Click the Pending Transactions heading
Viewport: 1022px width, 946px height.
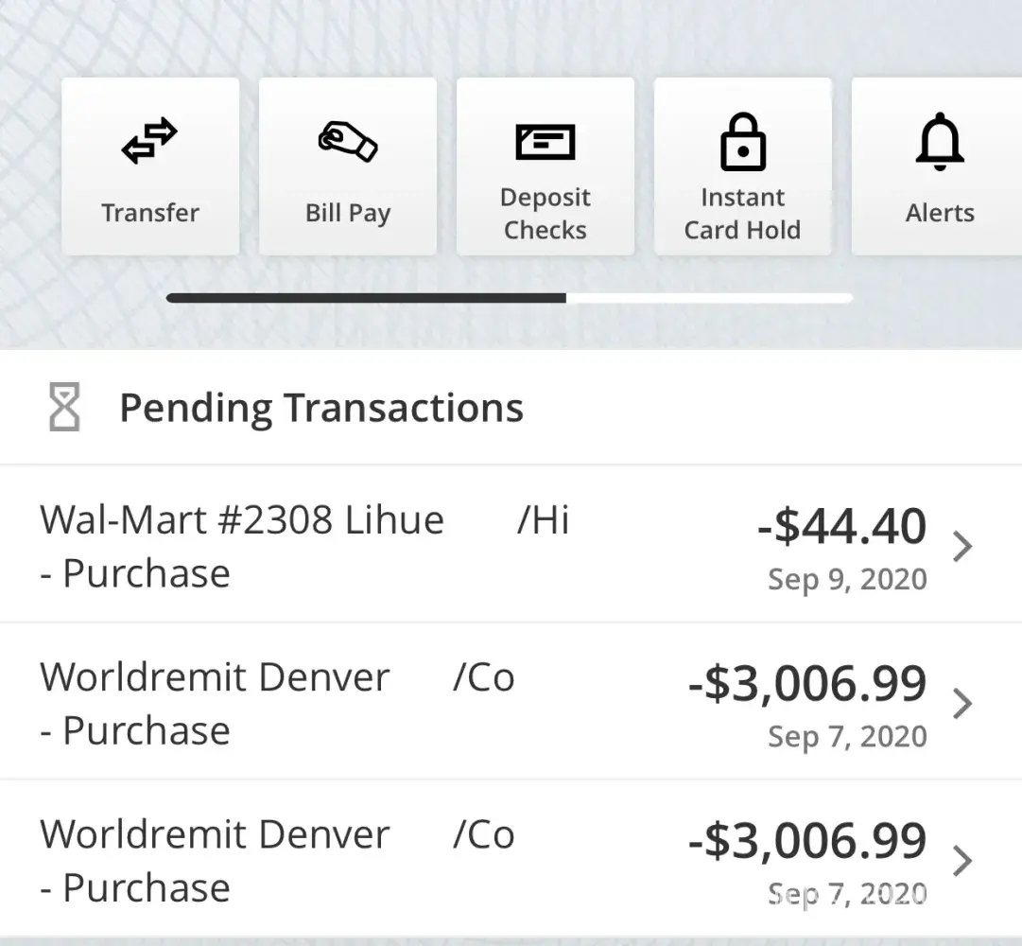[x=320, y=408]
